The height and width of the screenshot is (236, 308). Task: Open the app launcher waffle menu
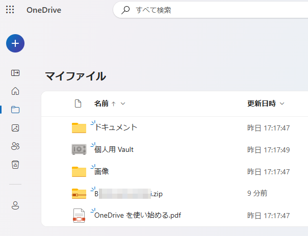tap(10, 10)
